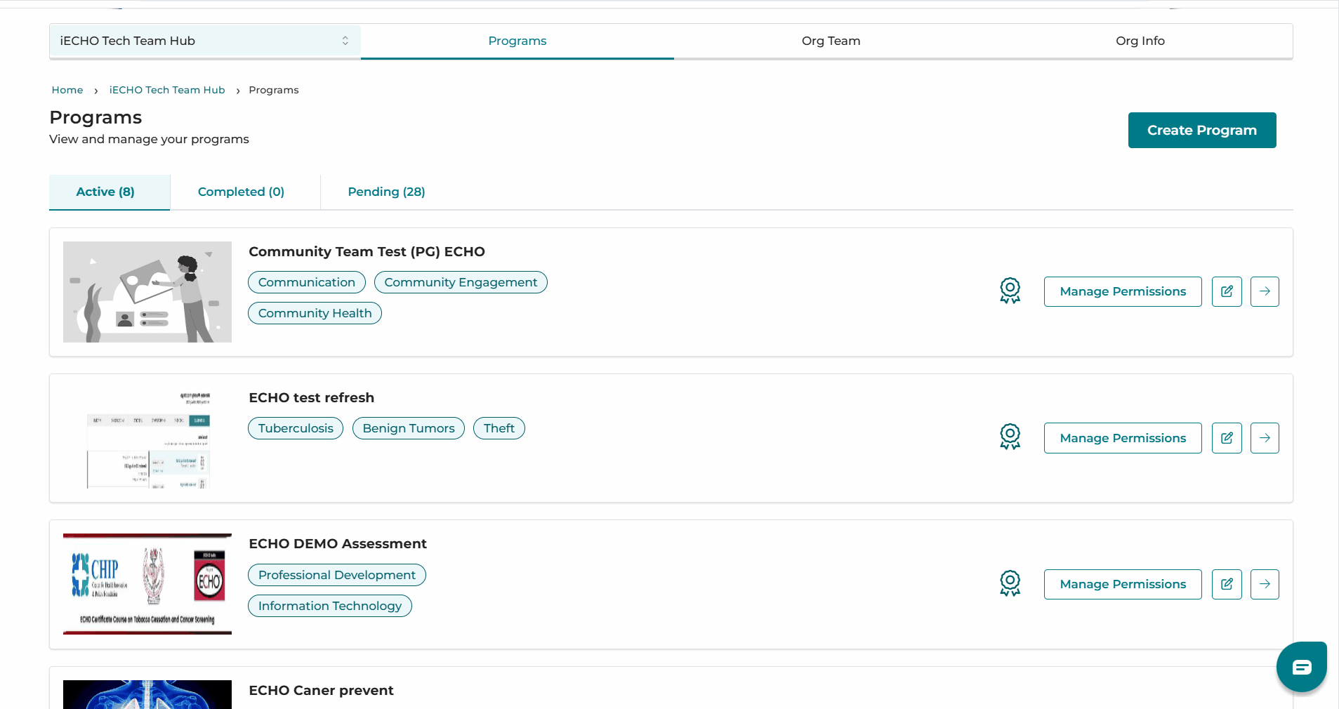
Task: Click the Create Program button
Action: coord(1202,130)
